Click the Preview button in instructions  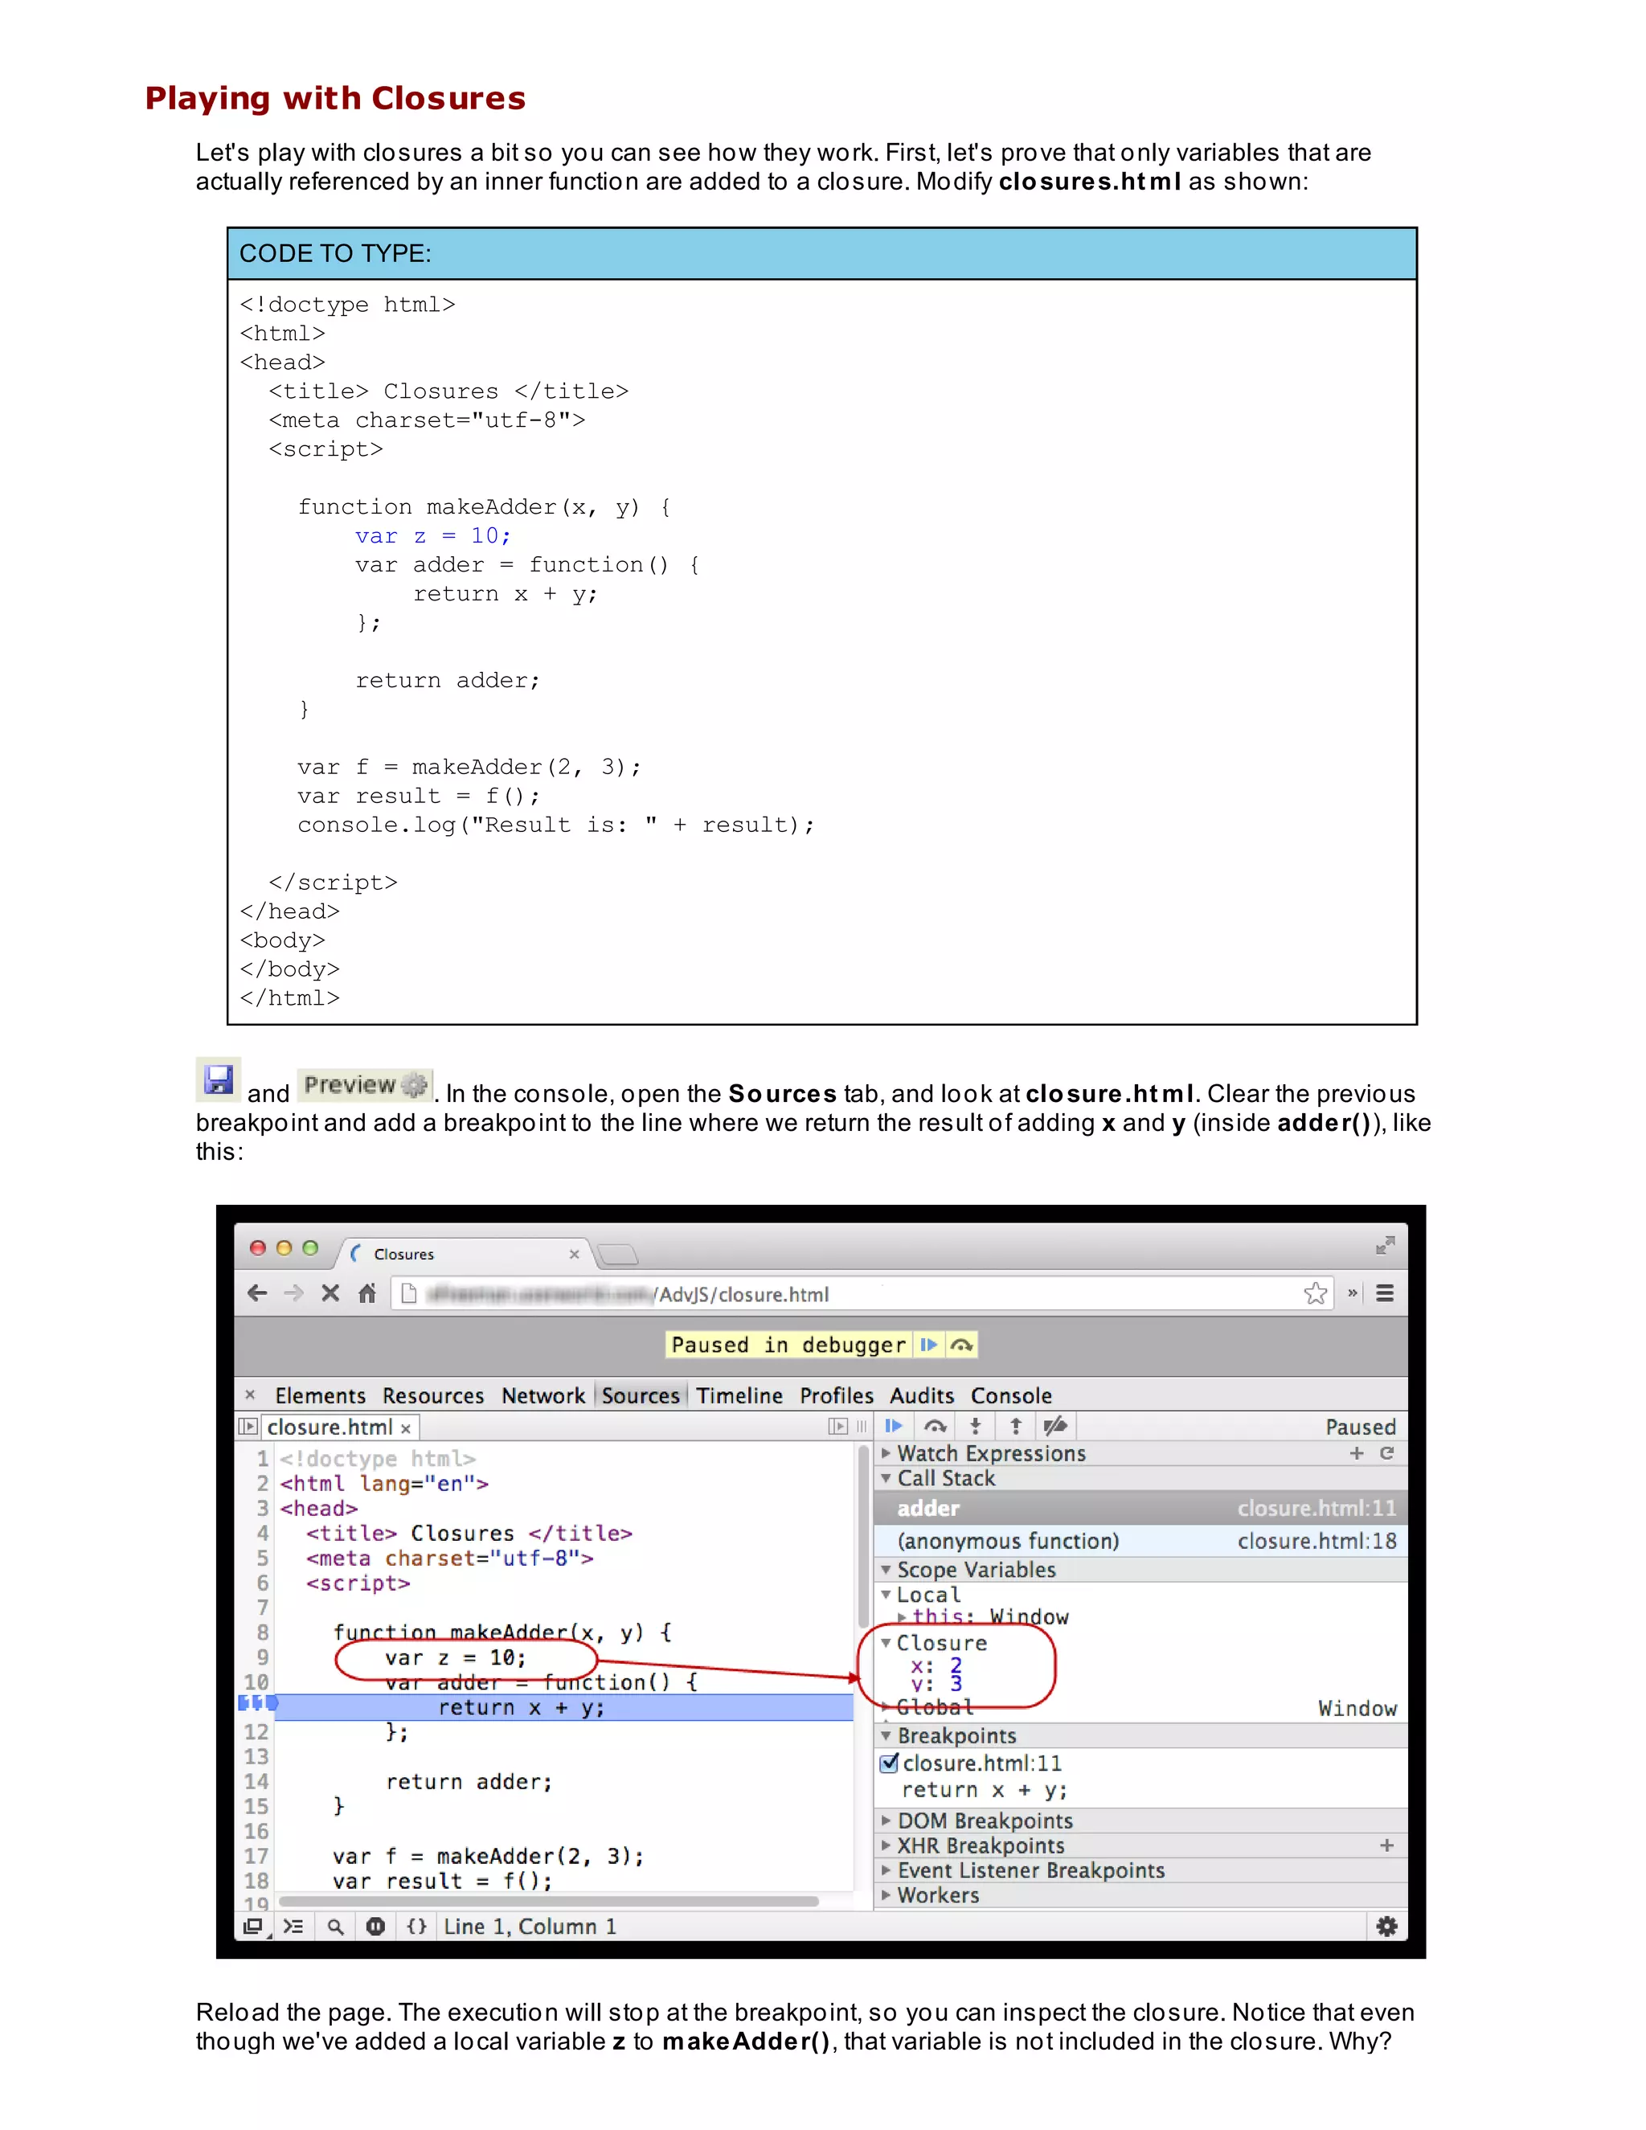366,1084
